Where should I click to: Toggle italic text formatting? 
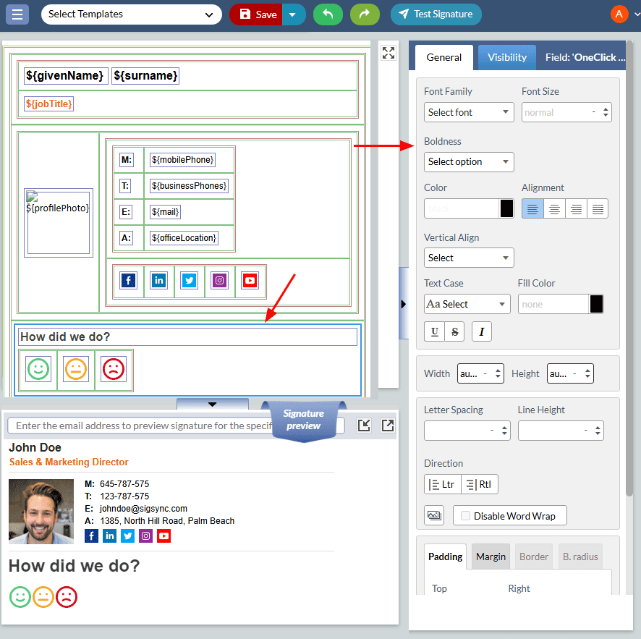point(482,331)
